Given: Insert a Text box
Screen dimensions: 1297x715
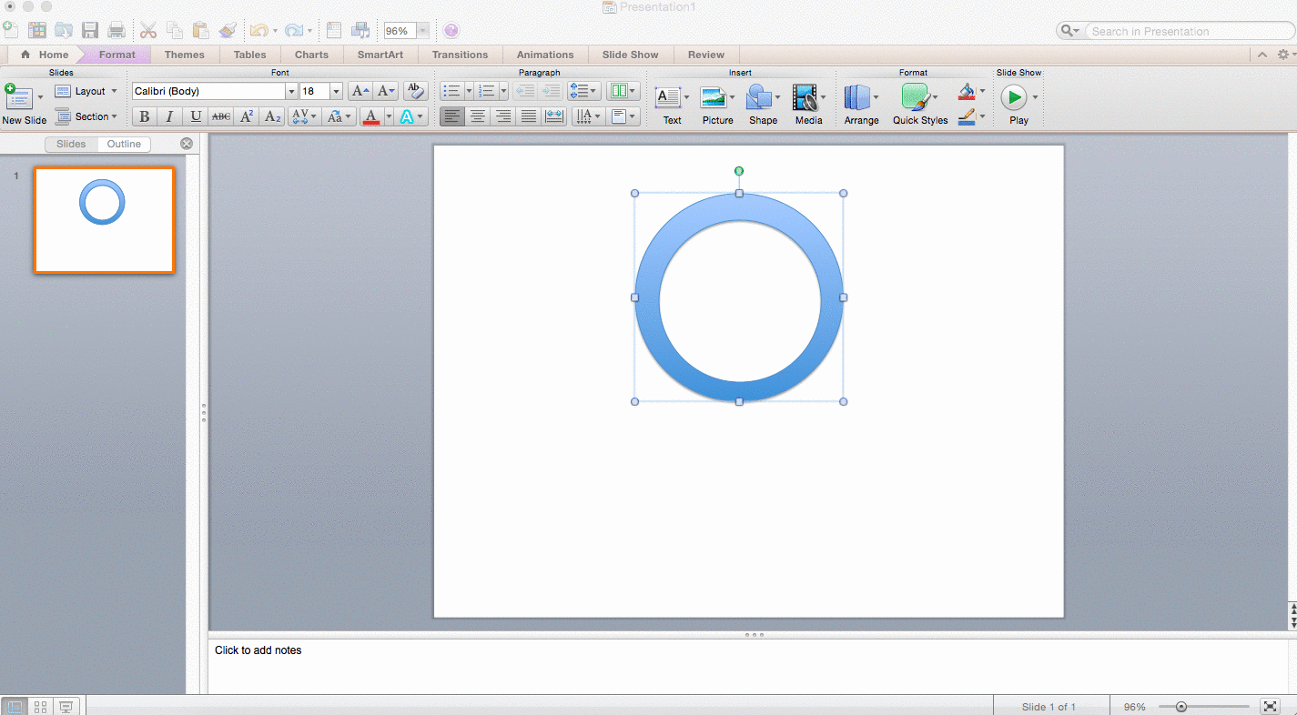Looking at the screenshot, I should click(671, 105).
